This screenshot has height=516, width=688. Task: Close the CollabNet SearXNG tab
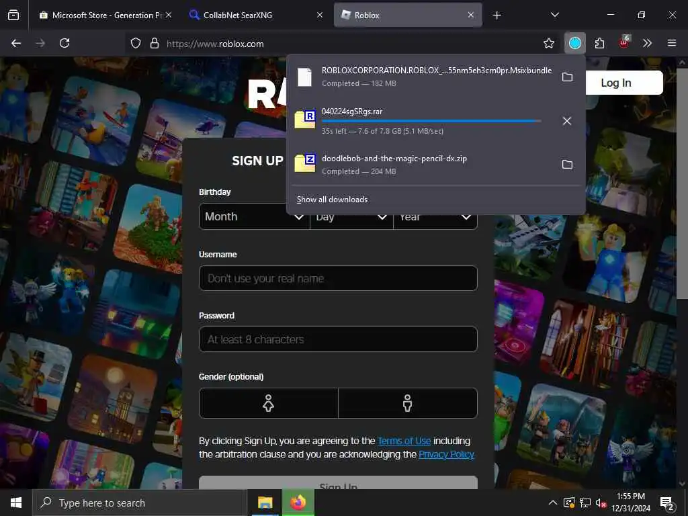(320, 15)
